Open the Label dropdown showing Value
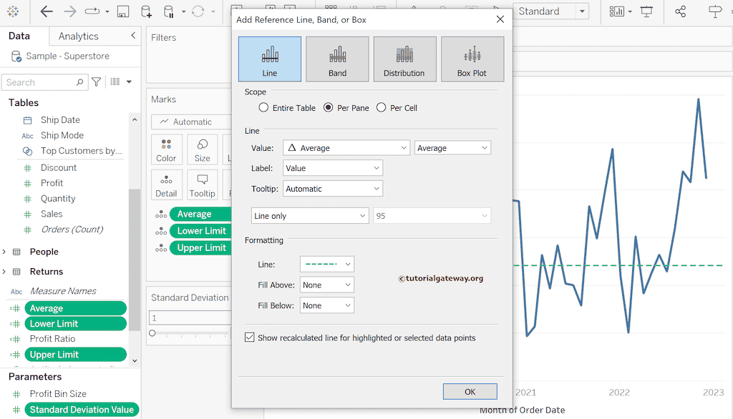Image resolution: width=733 pixels, height=419 pixels. [333, 168]
